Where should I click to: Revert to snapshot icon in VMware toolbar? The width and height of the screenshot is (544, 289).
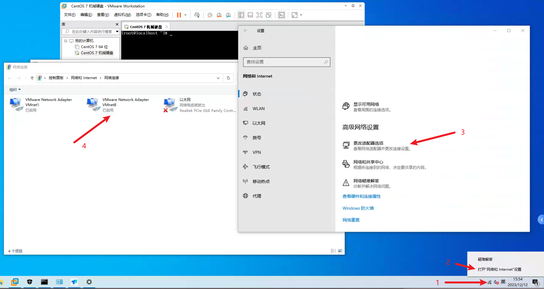click(x=219, y=15)
